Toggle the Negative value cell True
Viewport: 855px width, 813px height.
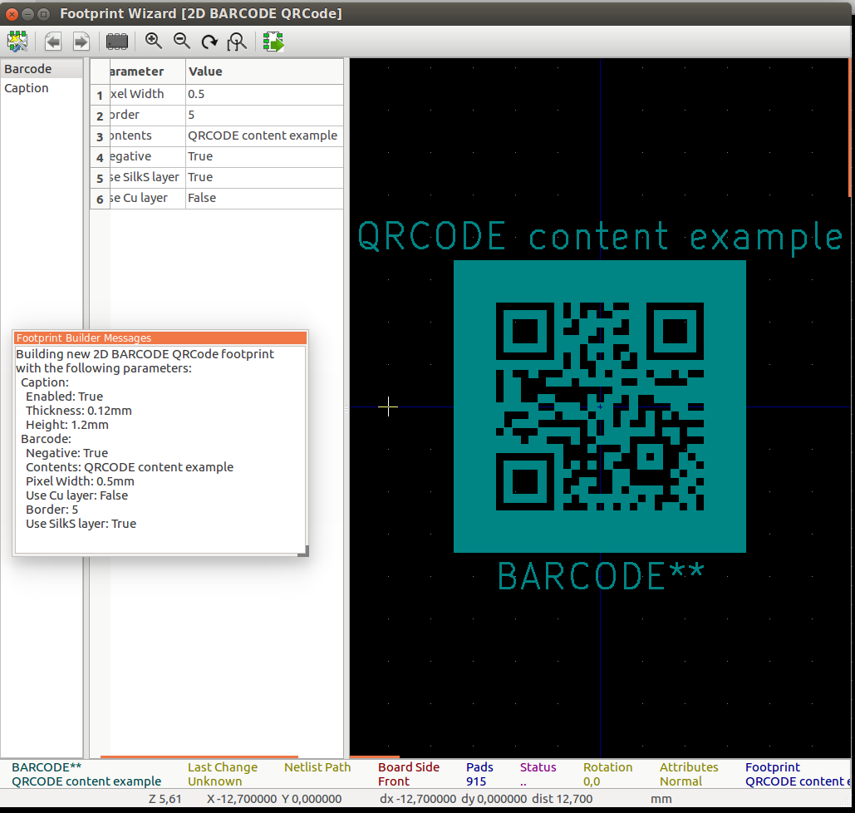point(264,156)
